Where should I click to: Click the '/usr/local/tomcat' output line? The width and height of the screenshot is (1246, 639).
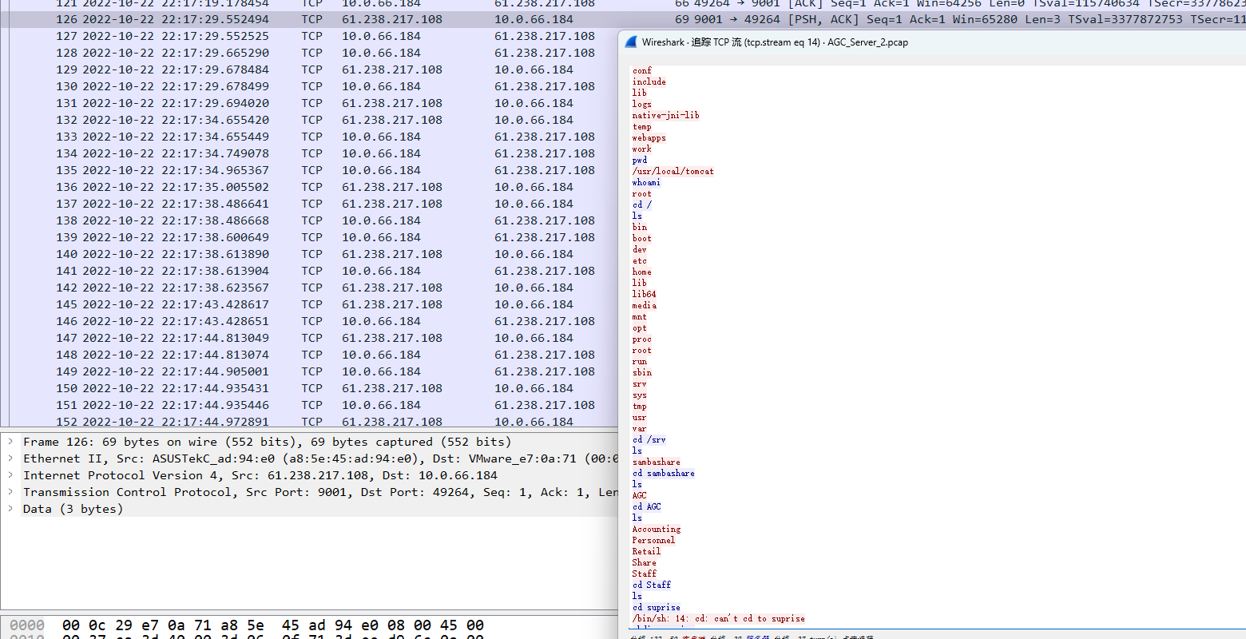point(673,171)
